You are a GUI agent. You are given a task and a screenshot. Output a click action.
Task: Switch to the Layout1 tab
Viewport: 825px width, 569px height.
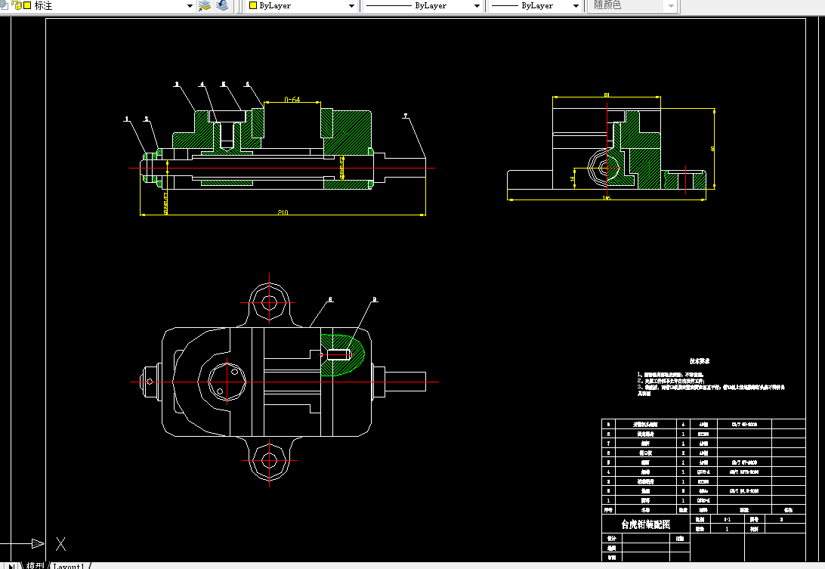[69, 566]
